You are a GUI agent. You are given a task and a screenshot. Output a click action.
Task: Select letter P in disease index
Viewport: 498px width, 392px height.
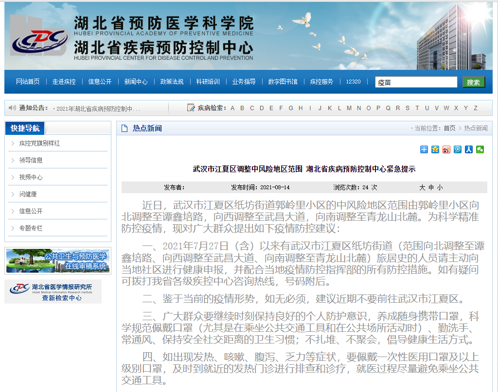click(378, 108)
